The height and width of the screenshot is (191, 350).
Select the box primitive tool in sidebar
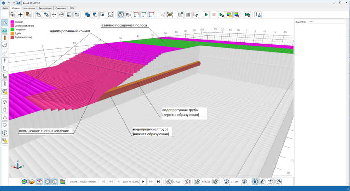click(x=5, y=102)
